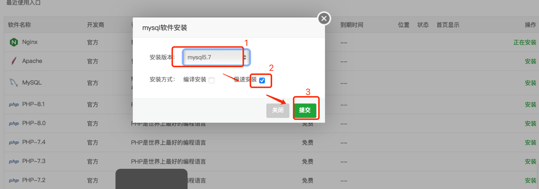The height and width of the screenshot is (189, 539).
Task: Close the mysql install dialog with X
Action: tap(324, 18)
